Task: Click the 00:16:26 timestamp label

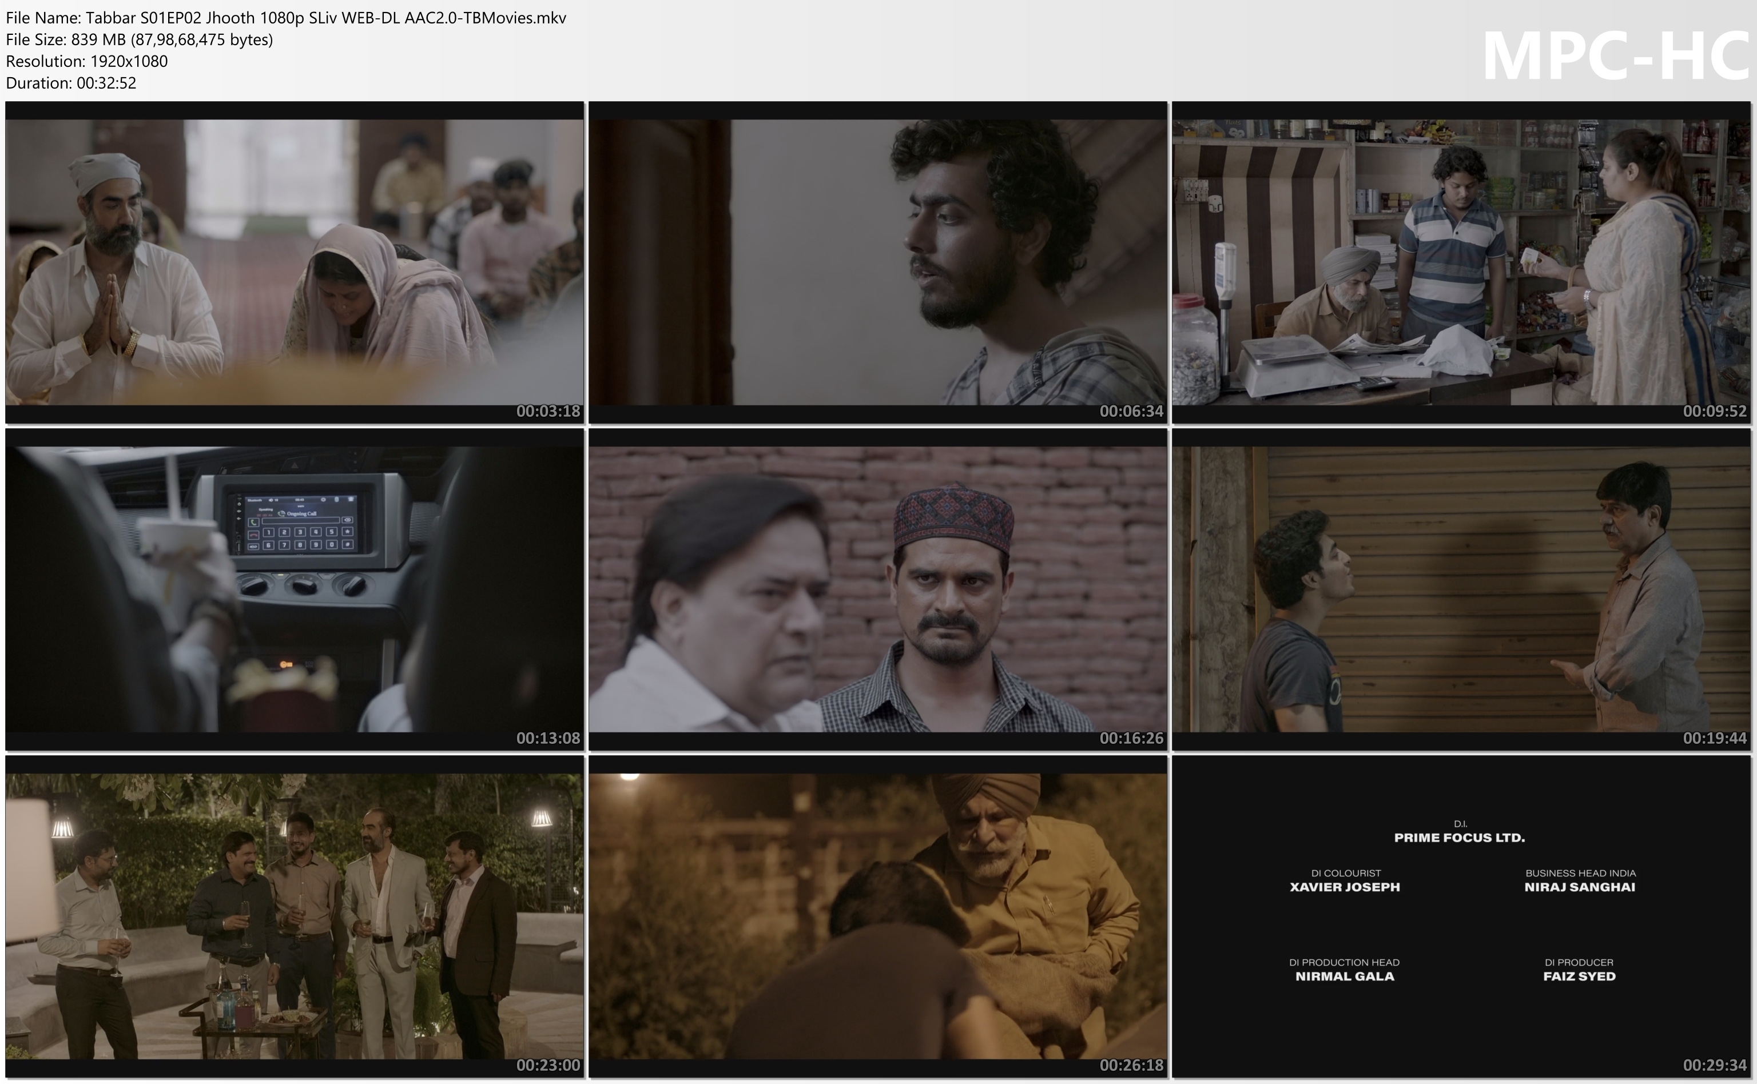Action: click(x=1132, y=739)
